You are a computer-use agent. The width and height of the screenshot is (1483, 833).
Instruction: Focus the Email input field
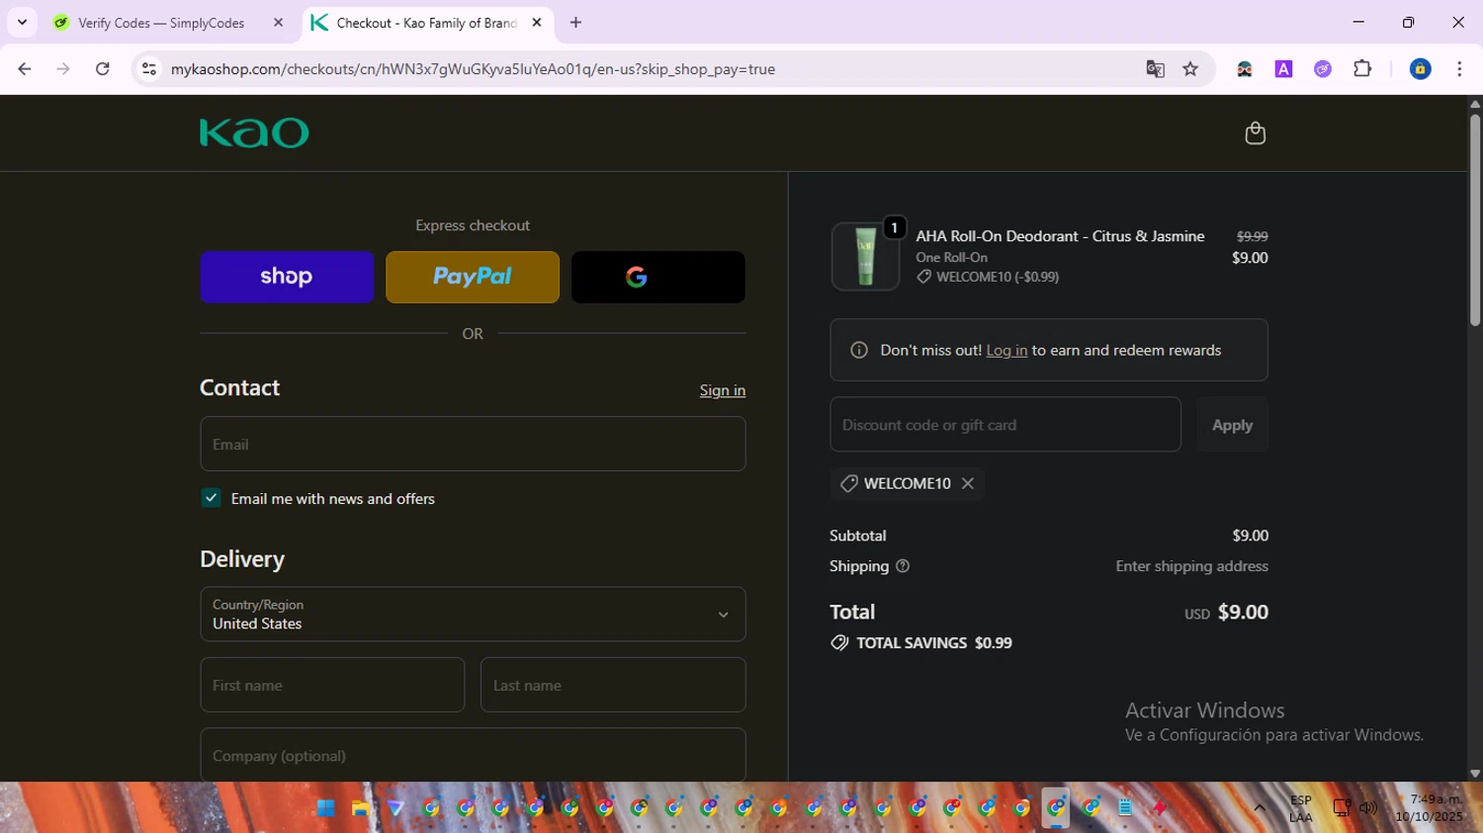473,444
